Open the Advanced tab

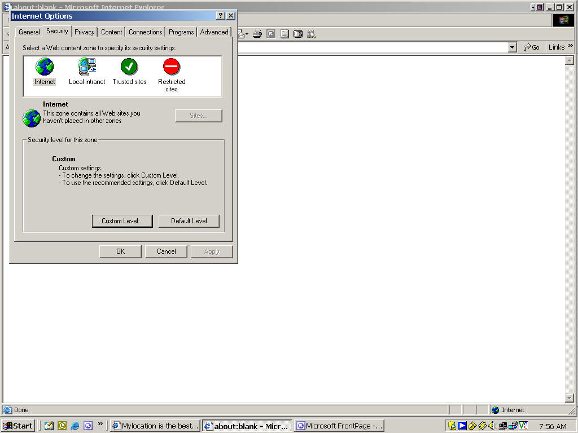(x=214, y=32)
